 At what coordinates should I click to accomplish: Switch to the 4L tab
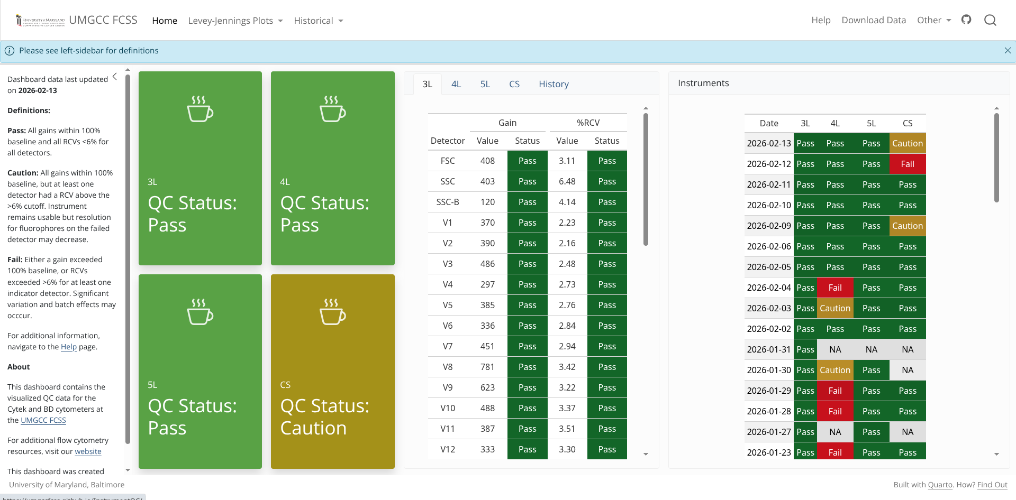456,84
